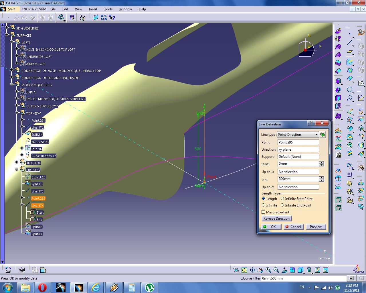The width and height of the screenshot is (366, 293).
Task: Click the Create Multi-View icon
Action: pyautogui.click(x=292, y=270)
